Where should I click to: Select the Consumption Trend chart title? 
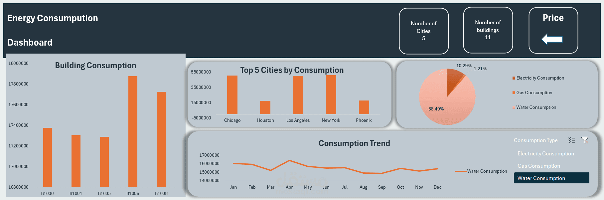(x=354, y=143)
